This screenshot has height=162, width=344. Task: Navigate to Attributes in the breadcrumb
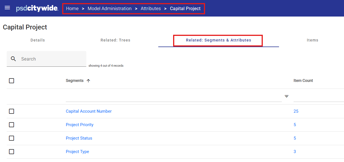[151, 8]
